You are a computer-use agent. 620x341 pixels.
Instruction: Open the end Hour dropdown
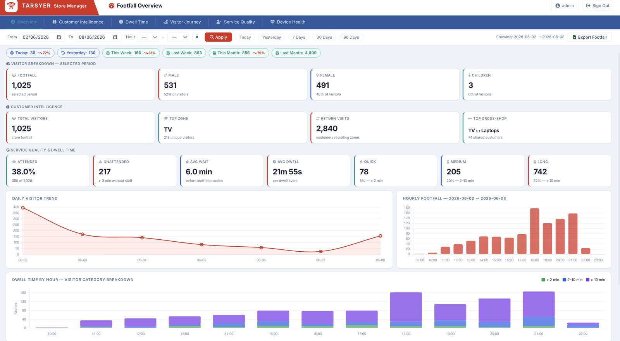pyautogui.click(x=179, y=37)
